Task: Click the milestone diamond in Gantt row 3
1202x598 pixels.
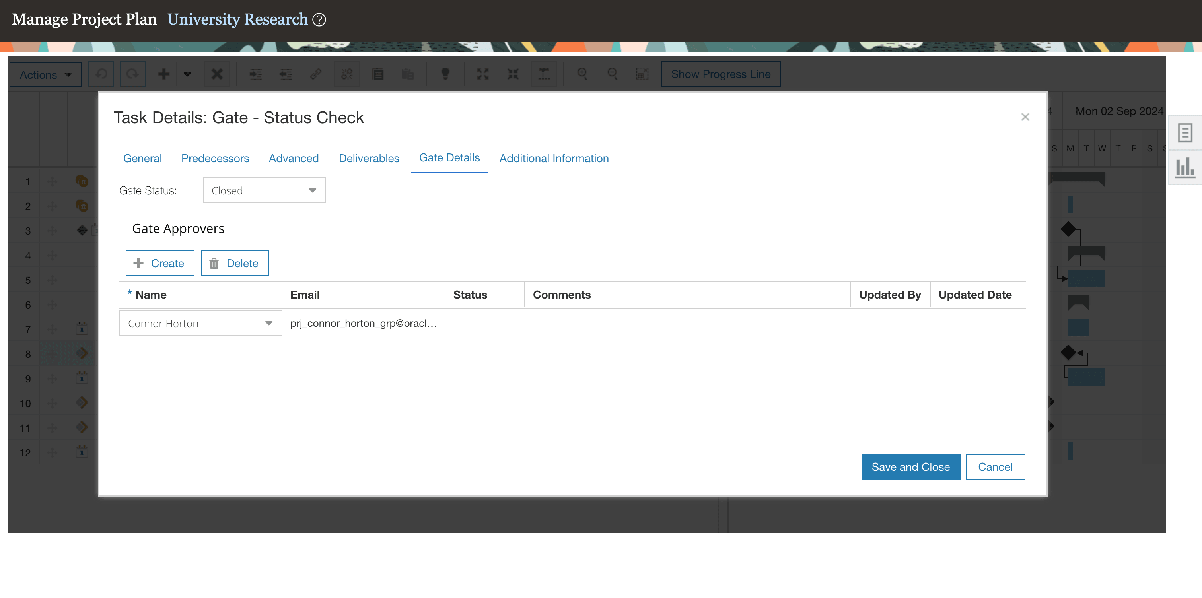Action: 1068,229
